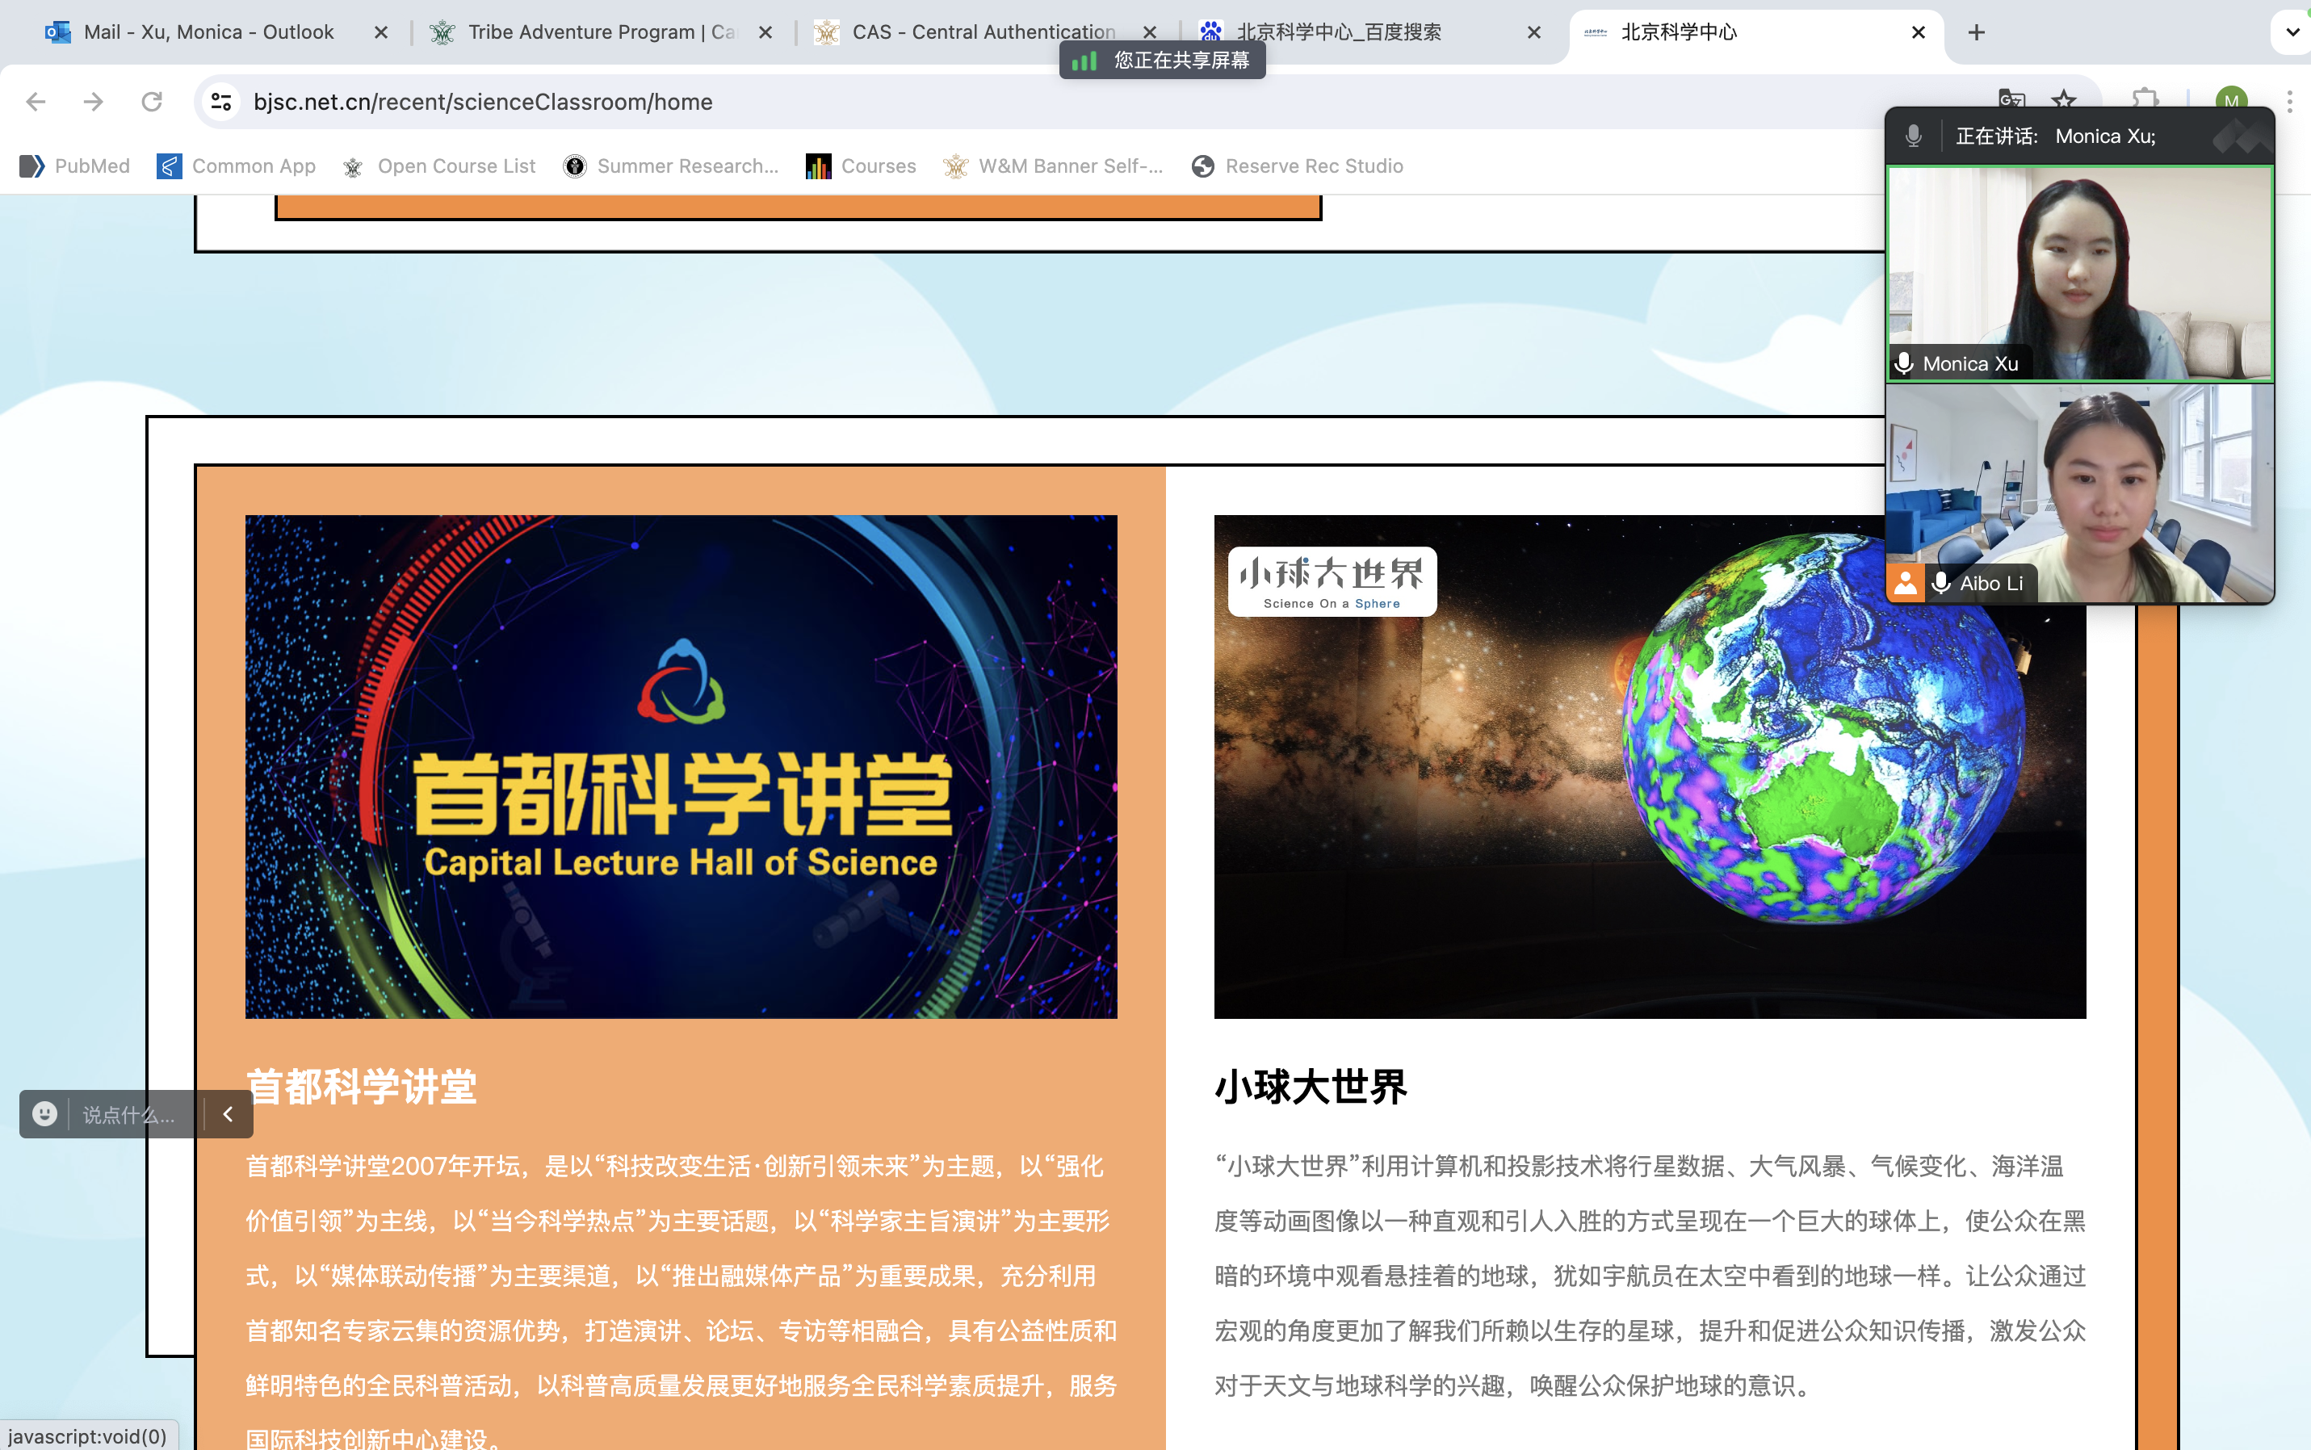Open the emoji reaction smiley icon
The width and height of the screenshot is (2311, 1450).
pyautogui.click(x=44, y=1113)
